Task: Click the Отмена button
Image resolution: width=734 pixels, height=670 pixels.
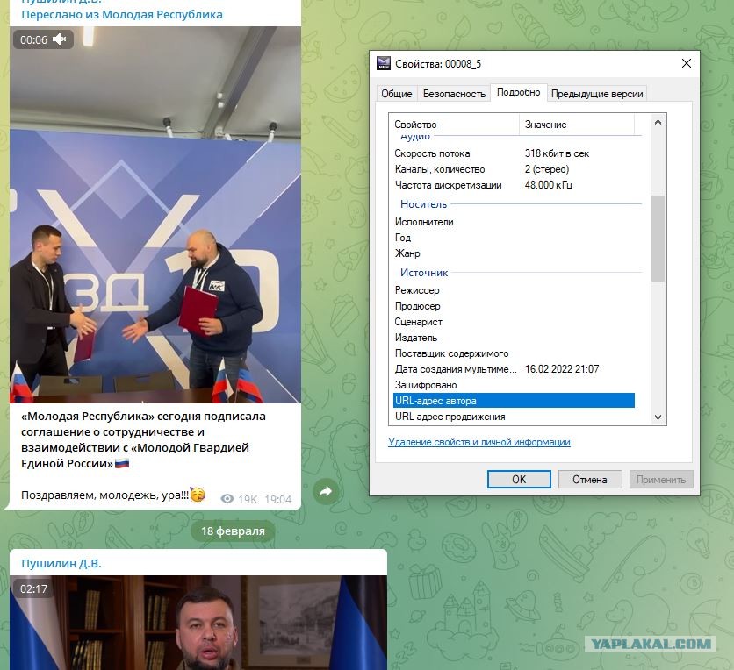Action: 590,479
